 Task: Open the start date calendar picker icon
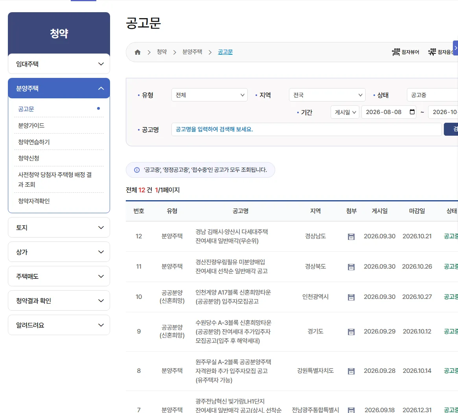pyautogui.click(x=412, y=112)
